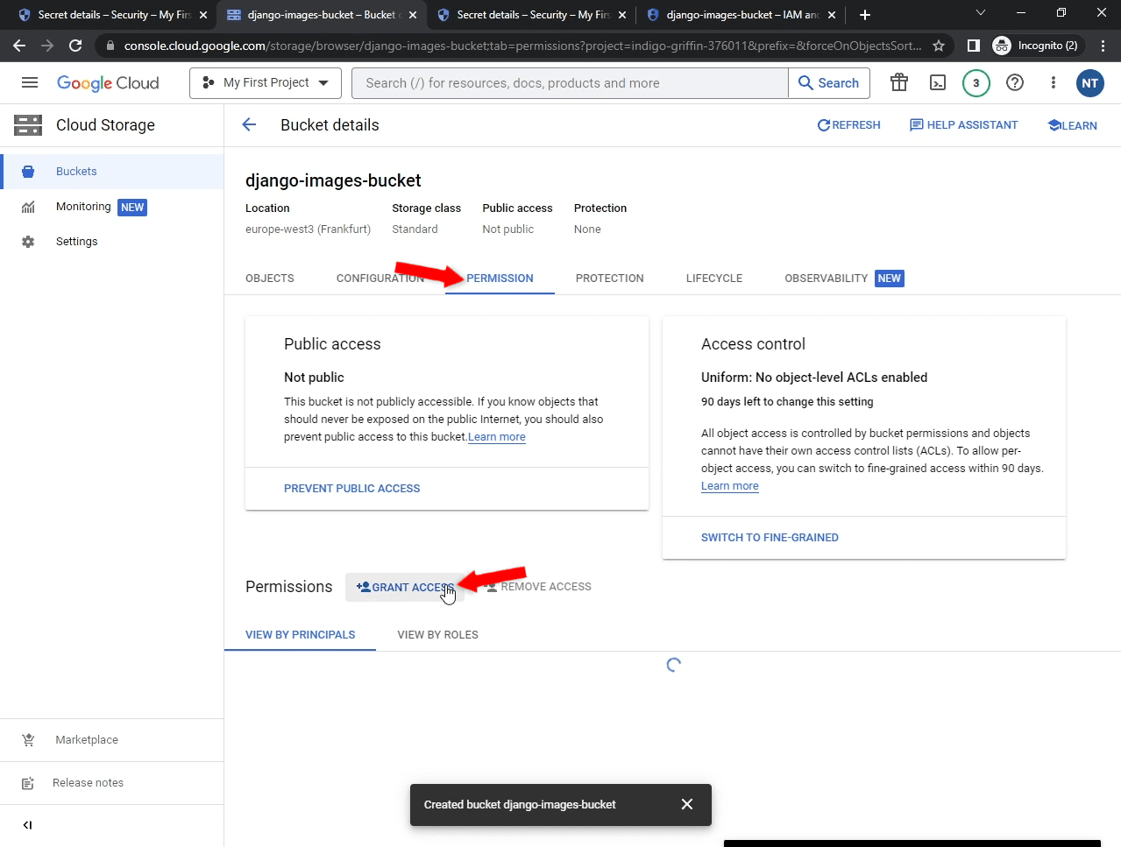The height and width of the screenshot is (847, 1121).
Task: Open Monitoring from the sidebar
Action: click(82, 207)
